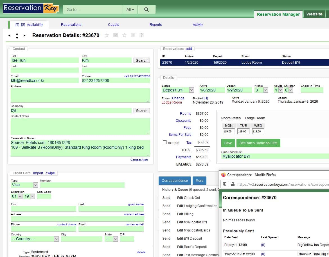Click the Firefox logo in the Correspondence titlebar

tap(224, 175)
